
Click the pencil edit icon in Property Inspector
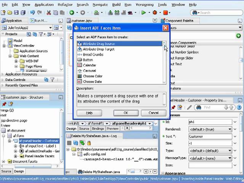click(x=189, y=107)
